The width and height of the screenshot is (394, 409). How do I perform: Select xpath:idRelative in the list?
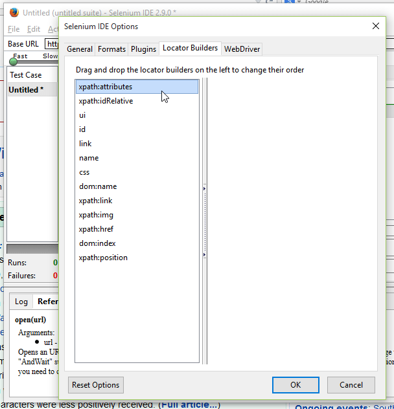[x=137, y=101]
